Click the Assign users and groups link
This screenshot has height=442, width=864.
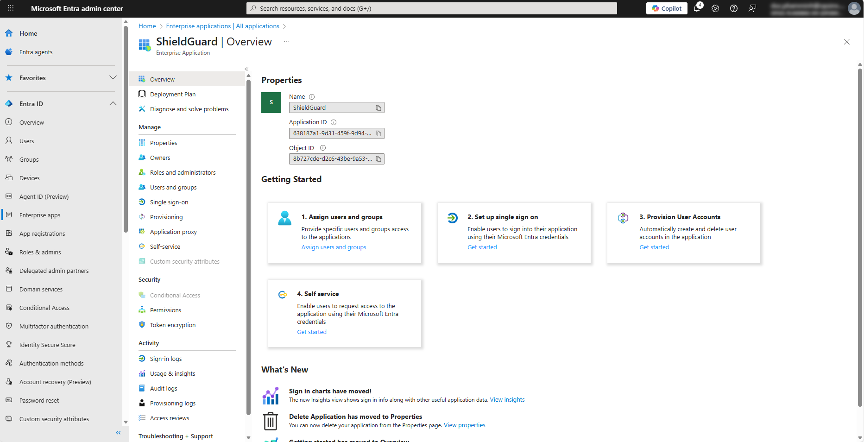[334, 247]
